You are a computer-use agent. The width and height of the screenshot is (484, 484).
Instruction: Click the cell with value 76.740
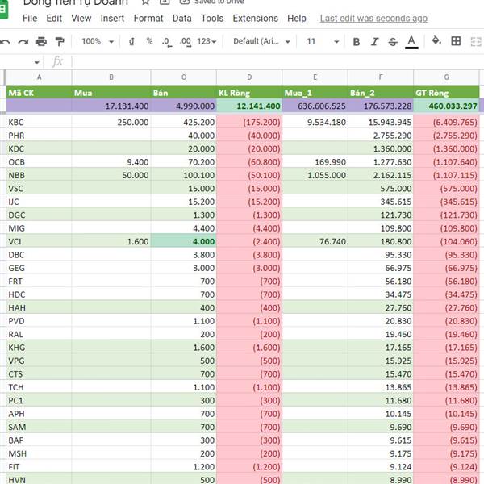tap(315, 241)
